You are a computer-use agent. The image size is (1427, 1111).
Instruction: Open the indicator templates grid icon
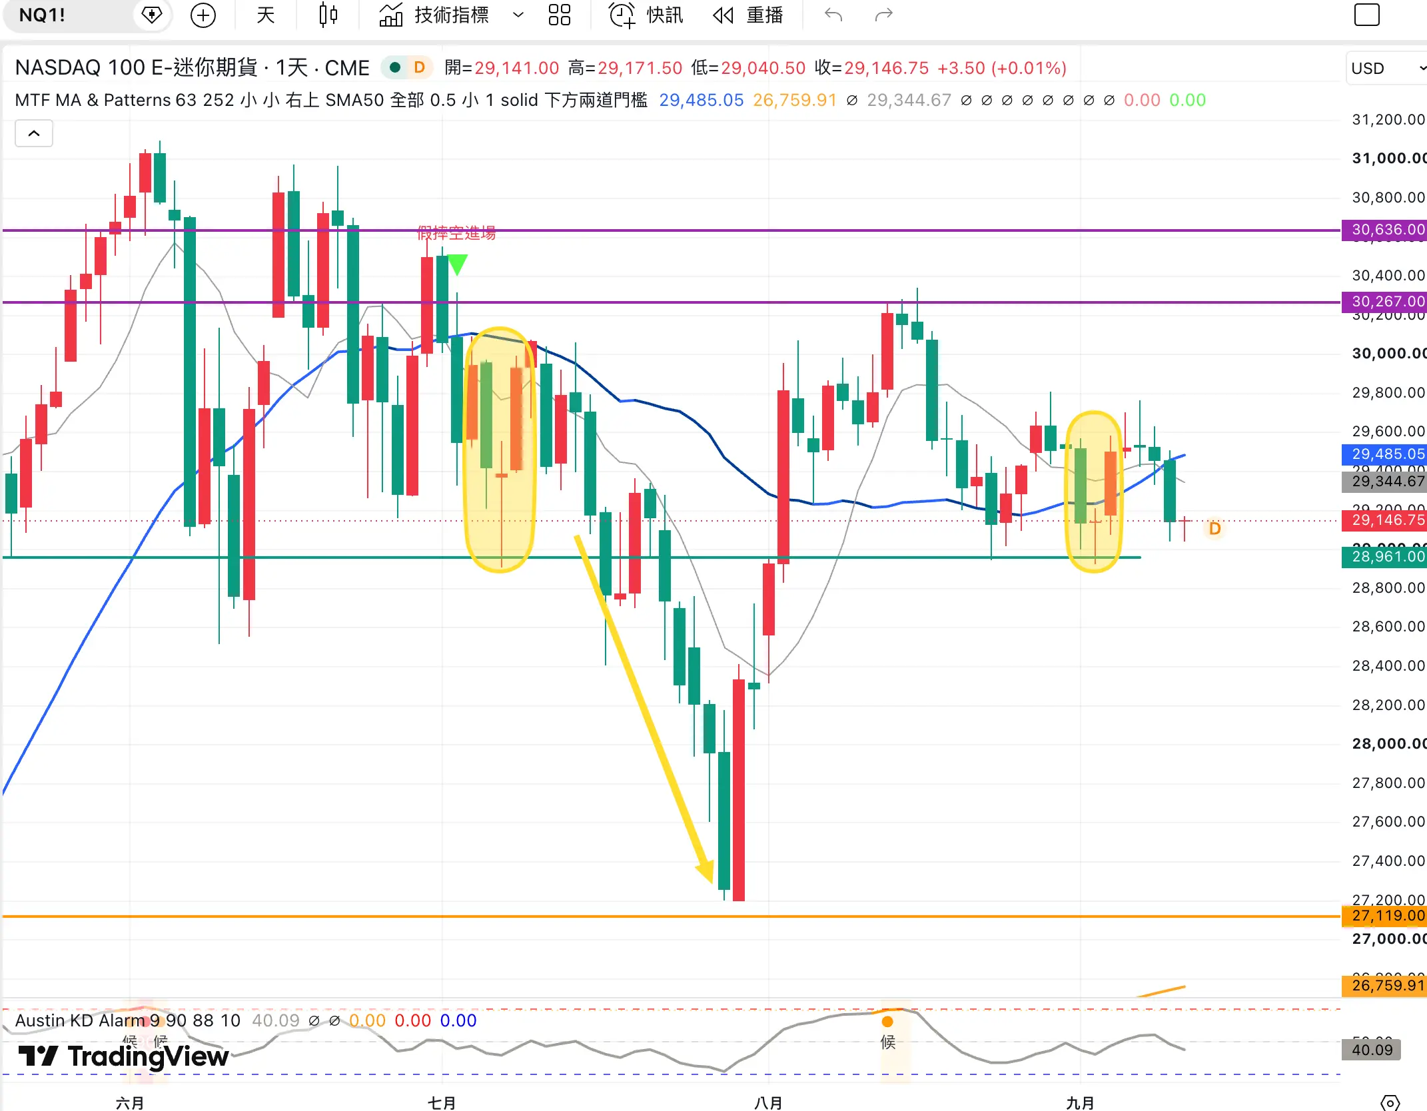click(x=560, y=15)
